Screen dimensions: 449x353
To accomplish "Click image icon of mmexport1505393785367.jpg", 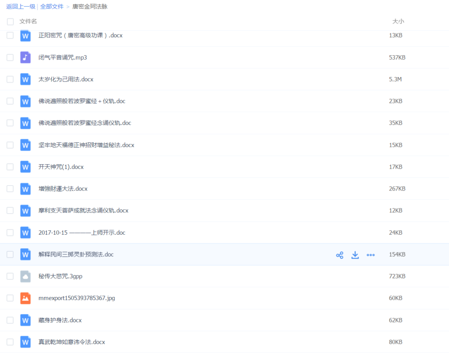I will 25,298.
